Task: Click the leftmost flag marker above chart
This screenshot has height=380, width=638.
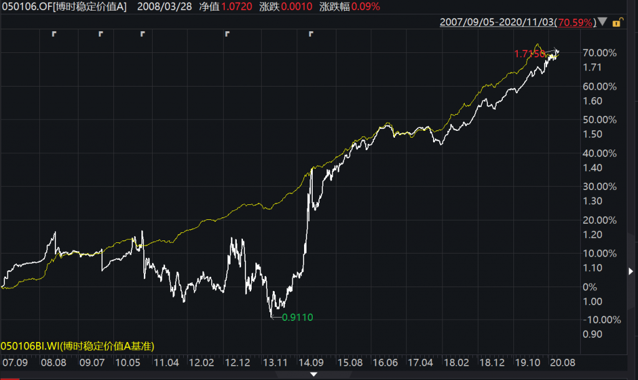Action: (54, 34)
